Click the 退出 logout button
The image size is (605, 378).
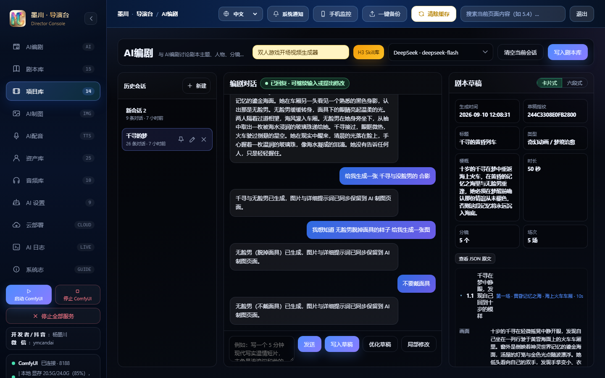point(581,14)
